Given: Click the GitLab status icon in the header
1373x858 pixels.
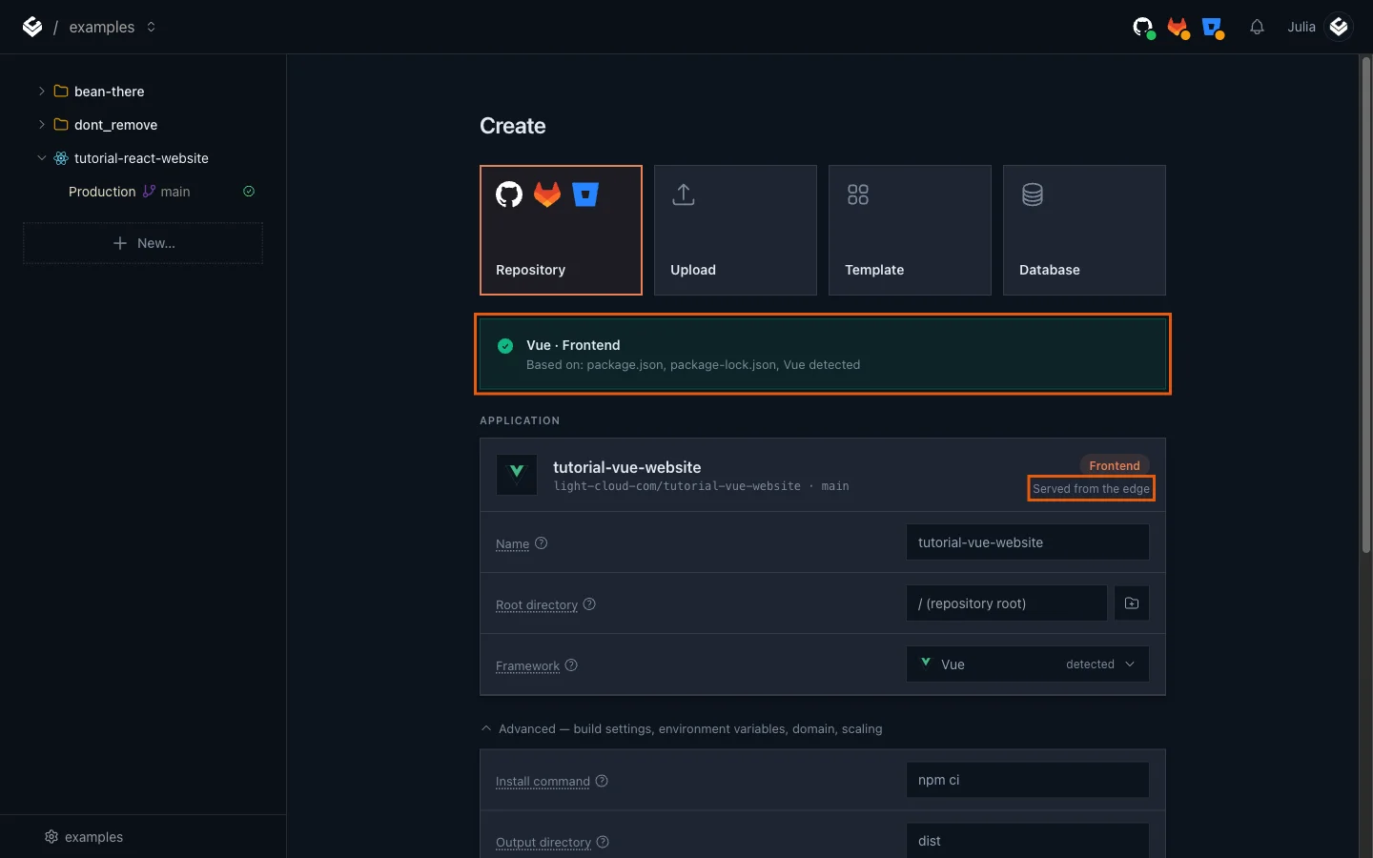Looking at the screenshot, I should point(1178,28).
